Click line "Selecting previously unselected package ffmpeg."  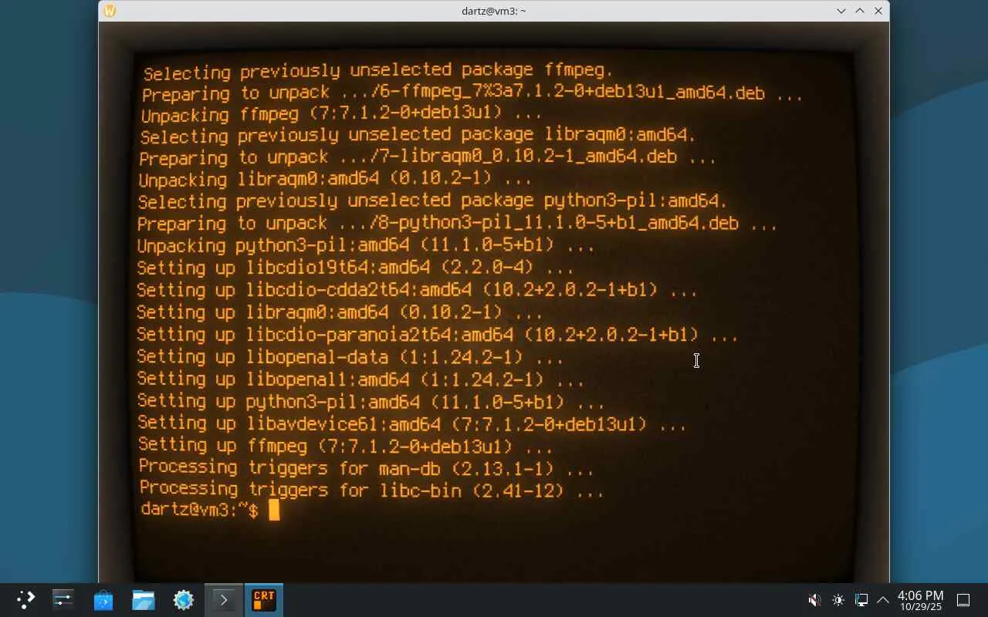point(378,72)
